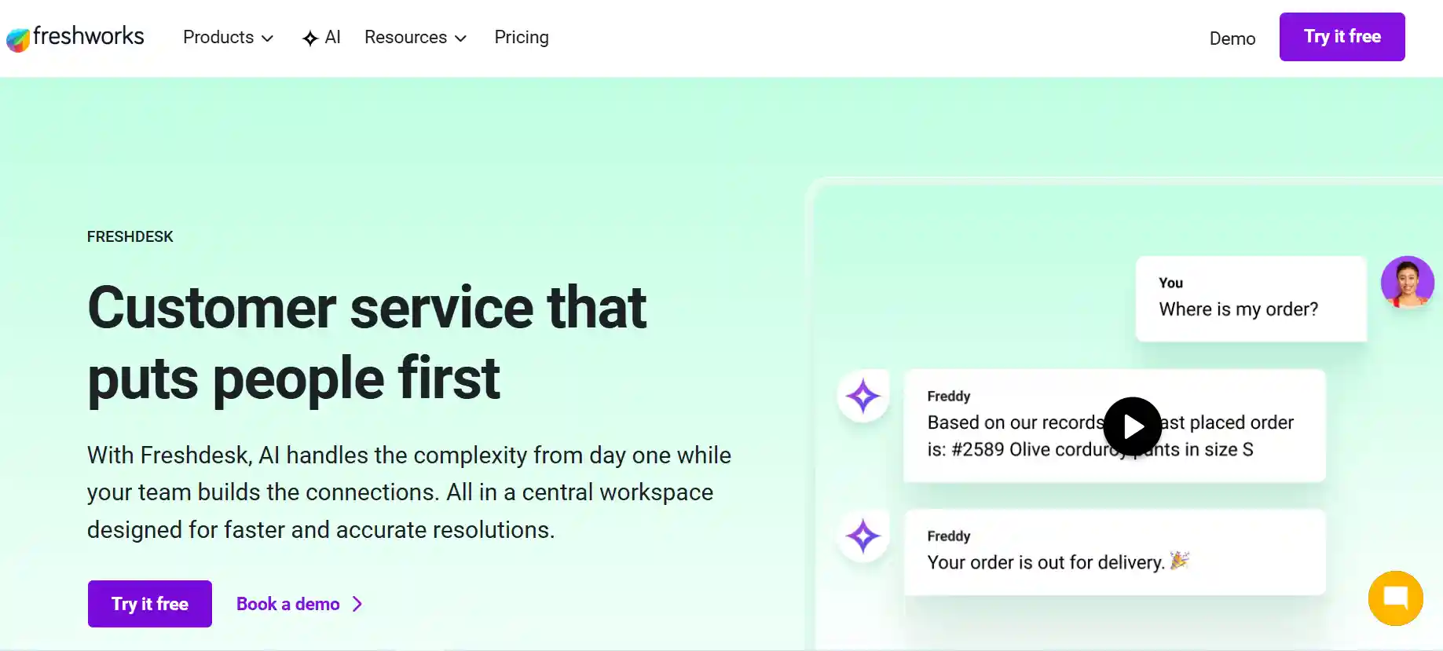1443x651 pixels.
Task: Click the user avatar in chat preview
Action: click(x=1408, y=282)
